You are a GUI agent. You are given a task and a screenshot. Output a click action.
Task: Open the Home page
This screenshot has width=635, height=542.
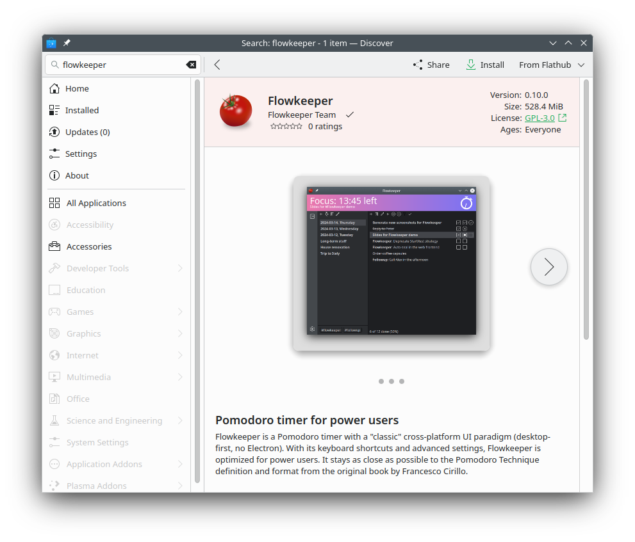[117, 88]
